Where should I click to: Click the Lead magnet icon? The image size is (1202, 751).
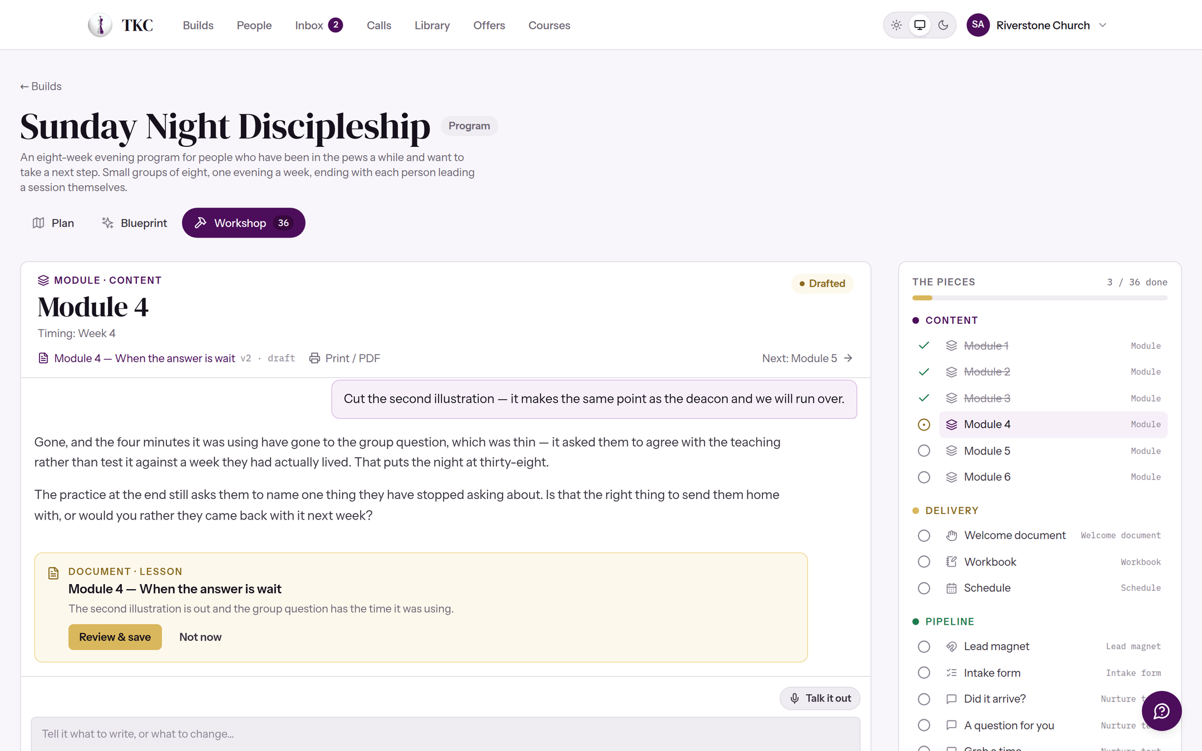pyautogui.click(x=952, y=646)
